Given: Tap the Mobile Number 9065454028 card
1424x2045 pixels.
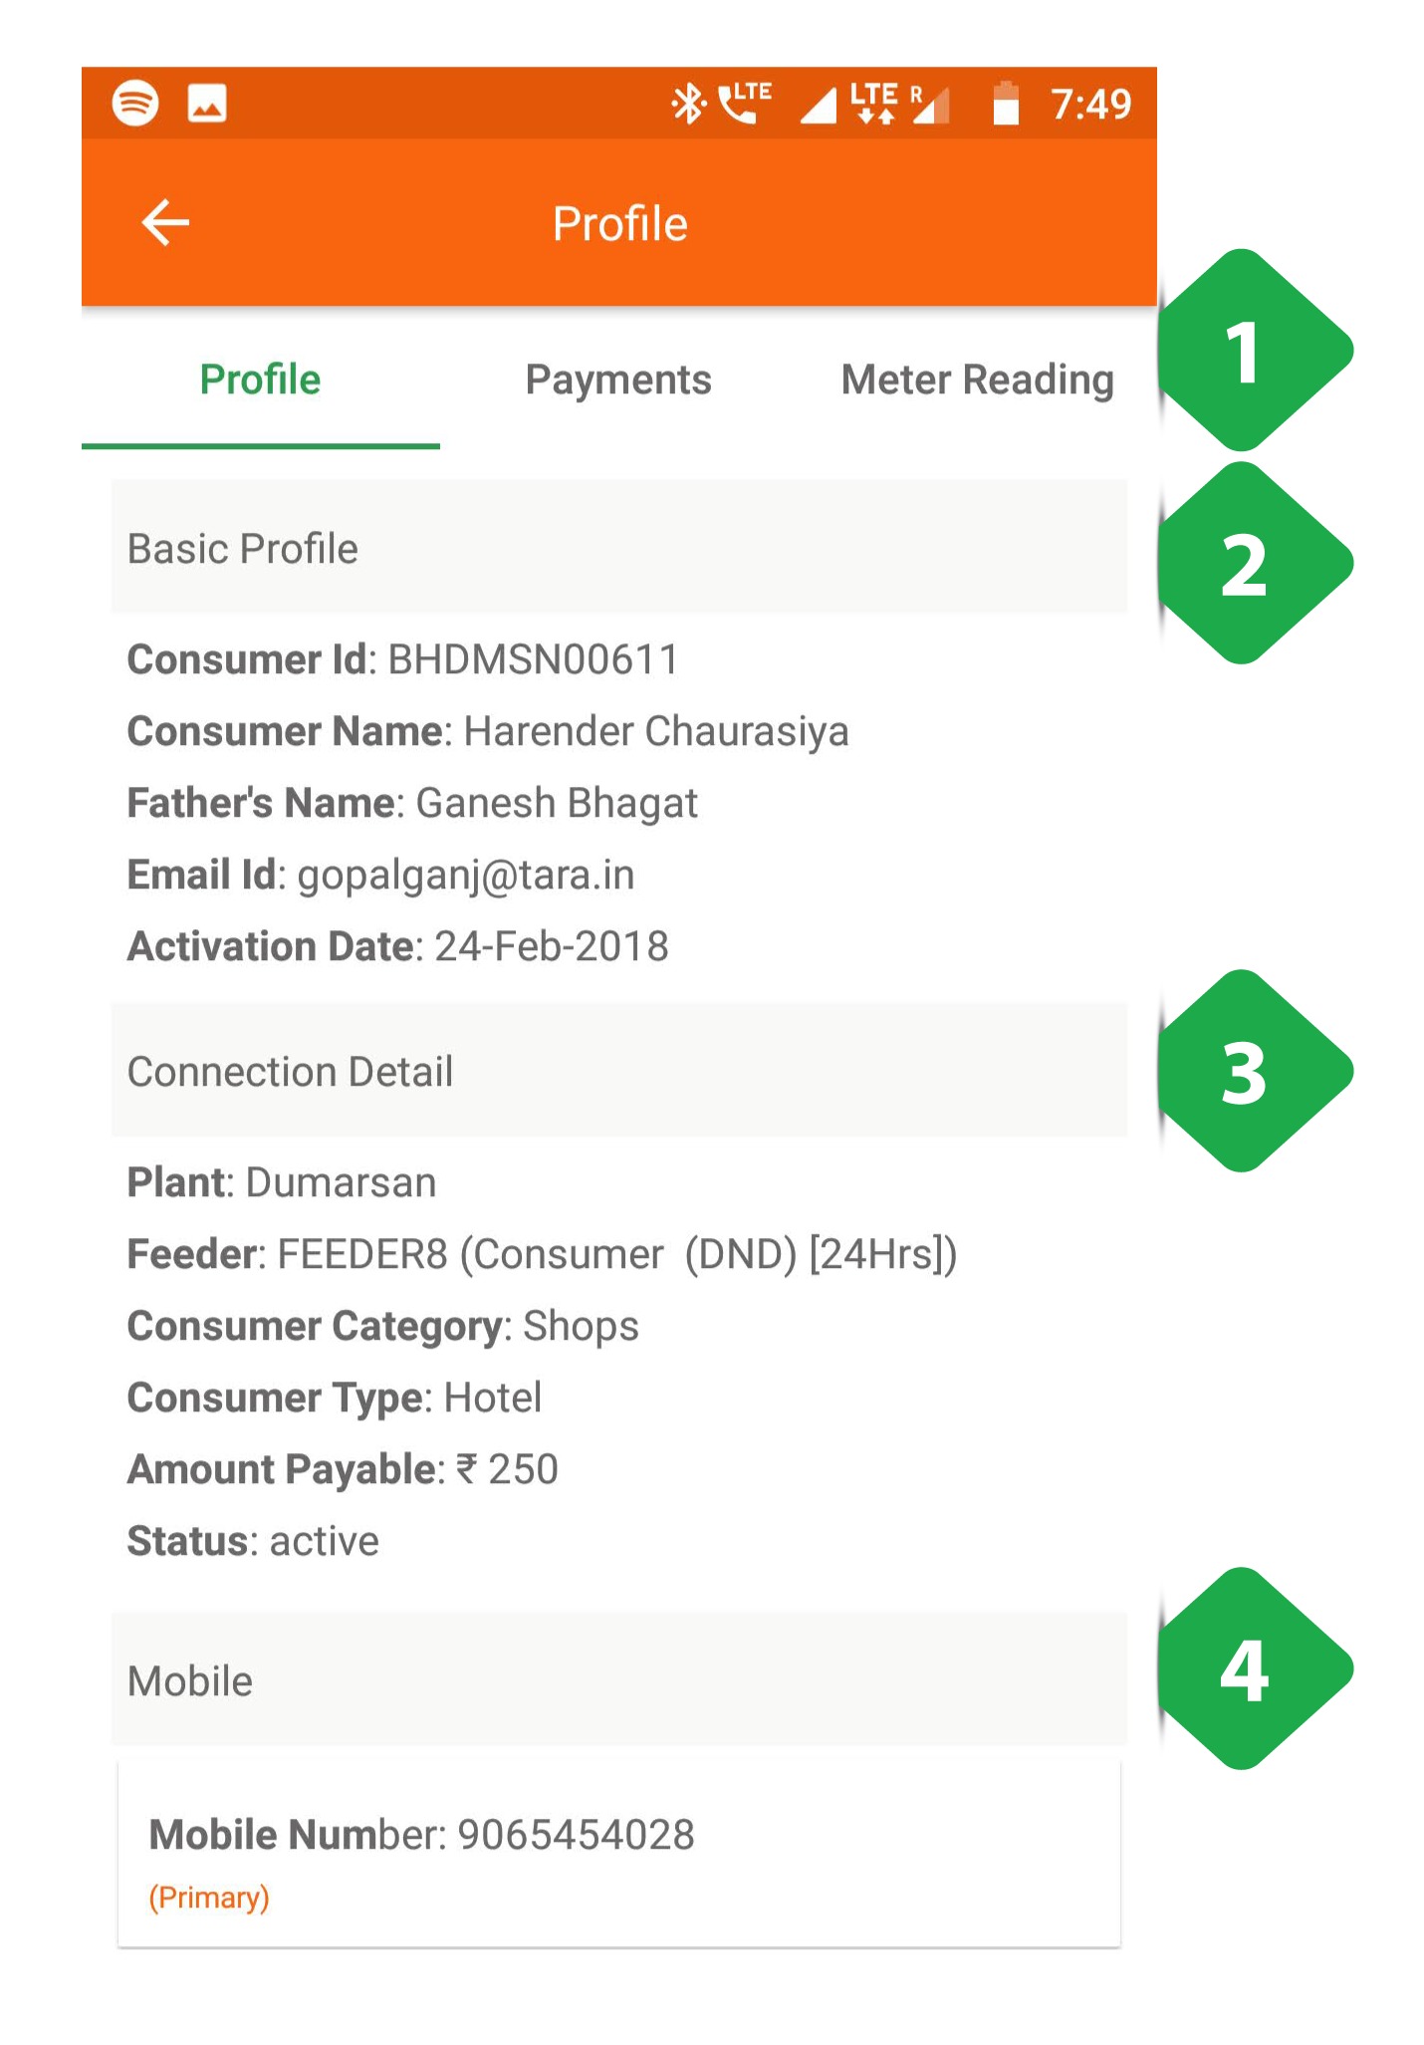Looking at the screenshot, I should pyautogui.click(x=618, y=1855).
